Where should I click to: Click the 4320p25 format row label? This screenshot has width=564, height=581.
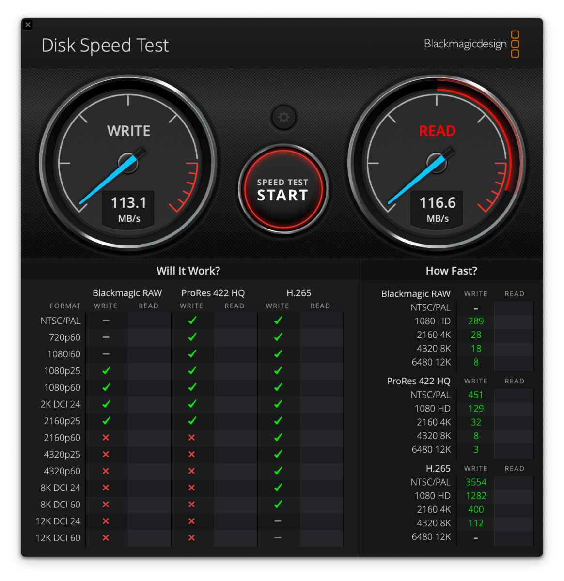(62, 455)
